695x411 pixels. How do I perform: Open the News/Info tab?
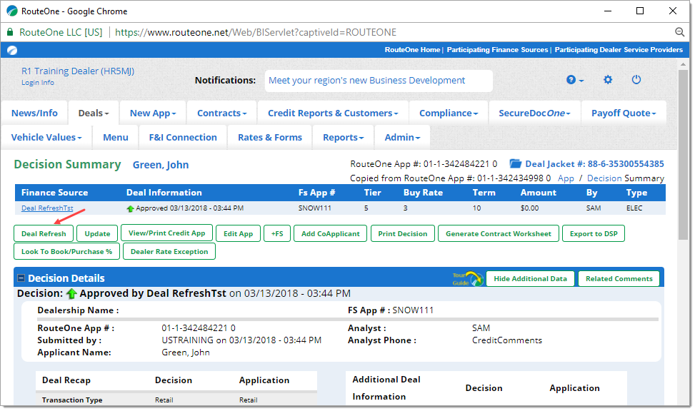(34, 113)
